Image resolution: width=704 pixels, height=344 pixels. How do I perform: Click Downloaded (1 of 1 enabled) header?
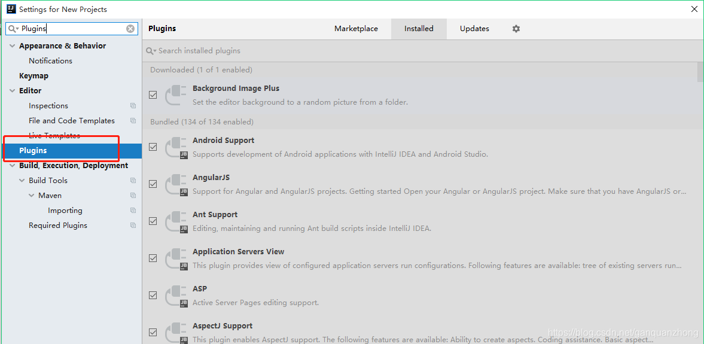[201, 70]
